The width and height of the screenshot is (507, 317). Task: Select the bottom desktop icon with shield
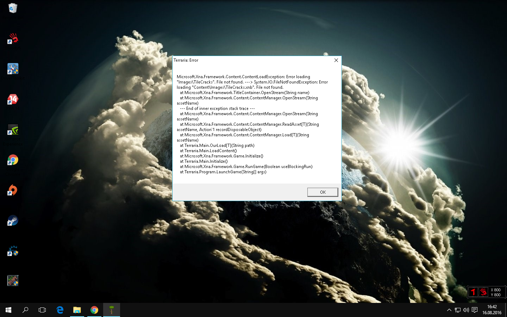point(13,281)
